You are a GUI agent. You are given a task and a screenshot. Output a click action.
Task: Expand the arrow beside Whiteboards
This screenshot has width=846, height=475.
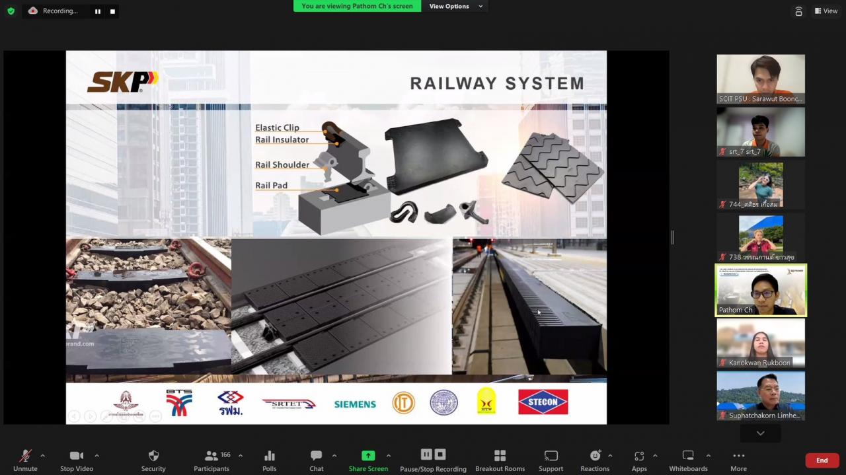[x=708, y=456]
